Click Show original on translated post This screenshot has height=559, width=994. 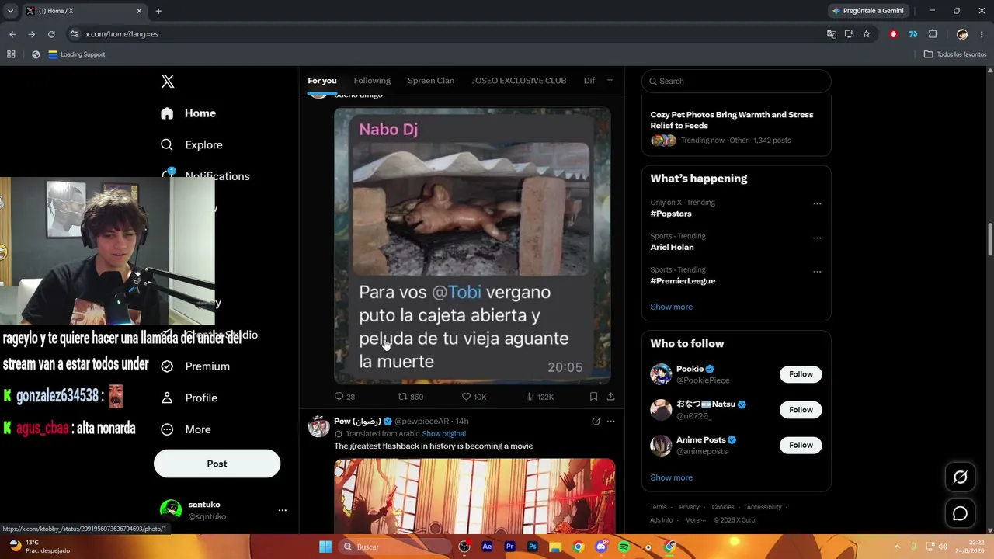click(444, 434)
